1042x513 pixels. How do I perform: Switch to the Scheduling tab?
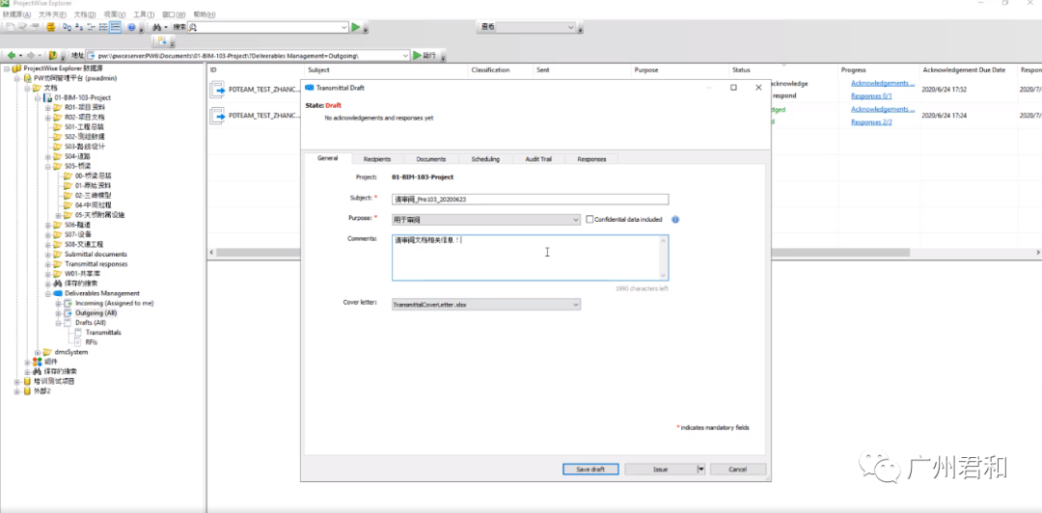click(x=485, y=159)
